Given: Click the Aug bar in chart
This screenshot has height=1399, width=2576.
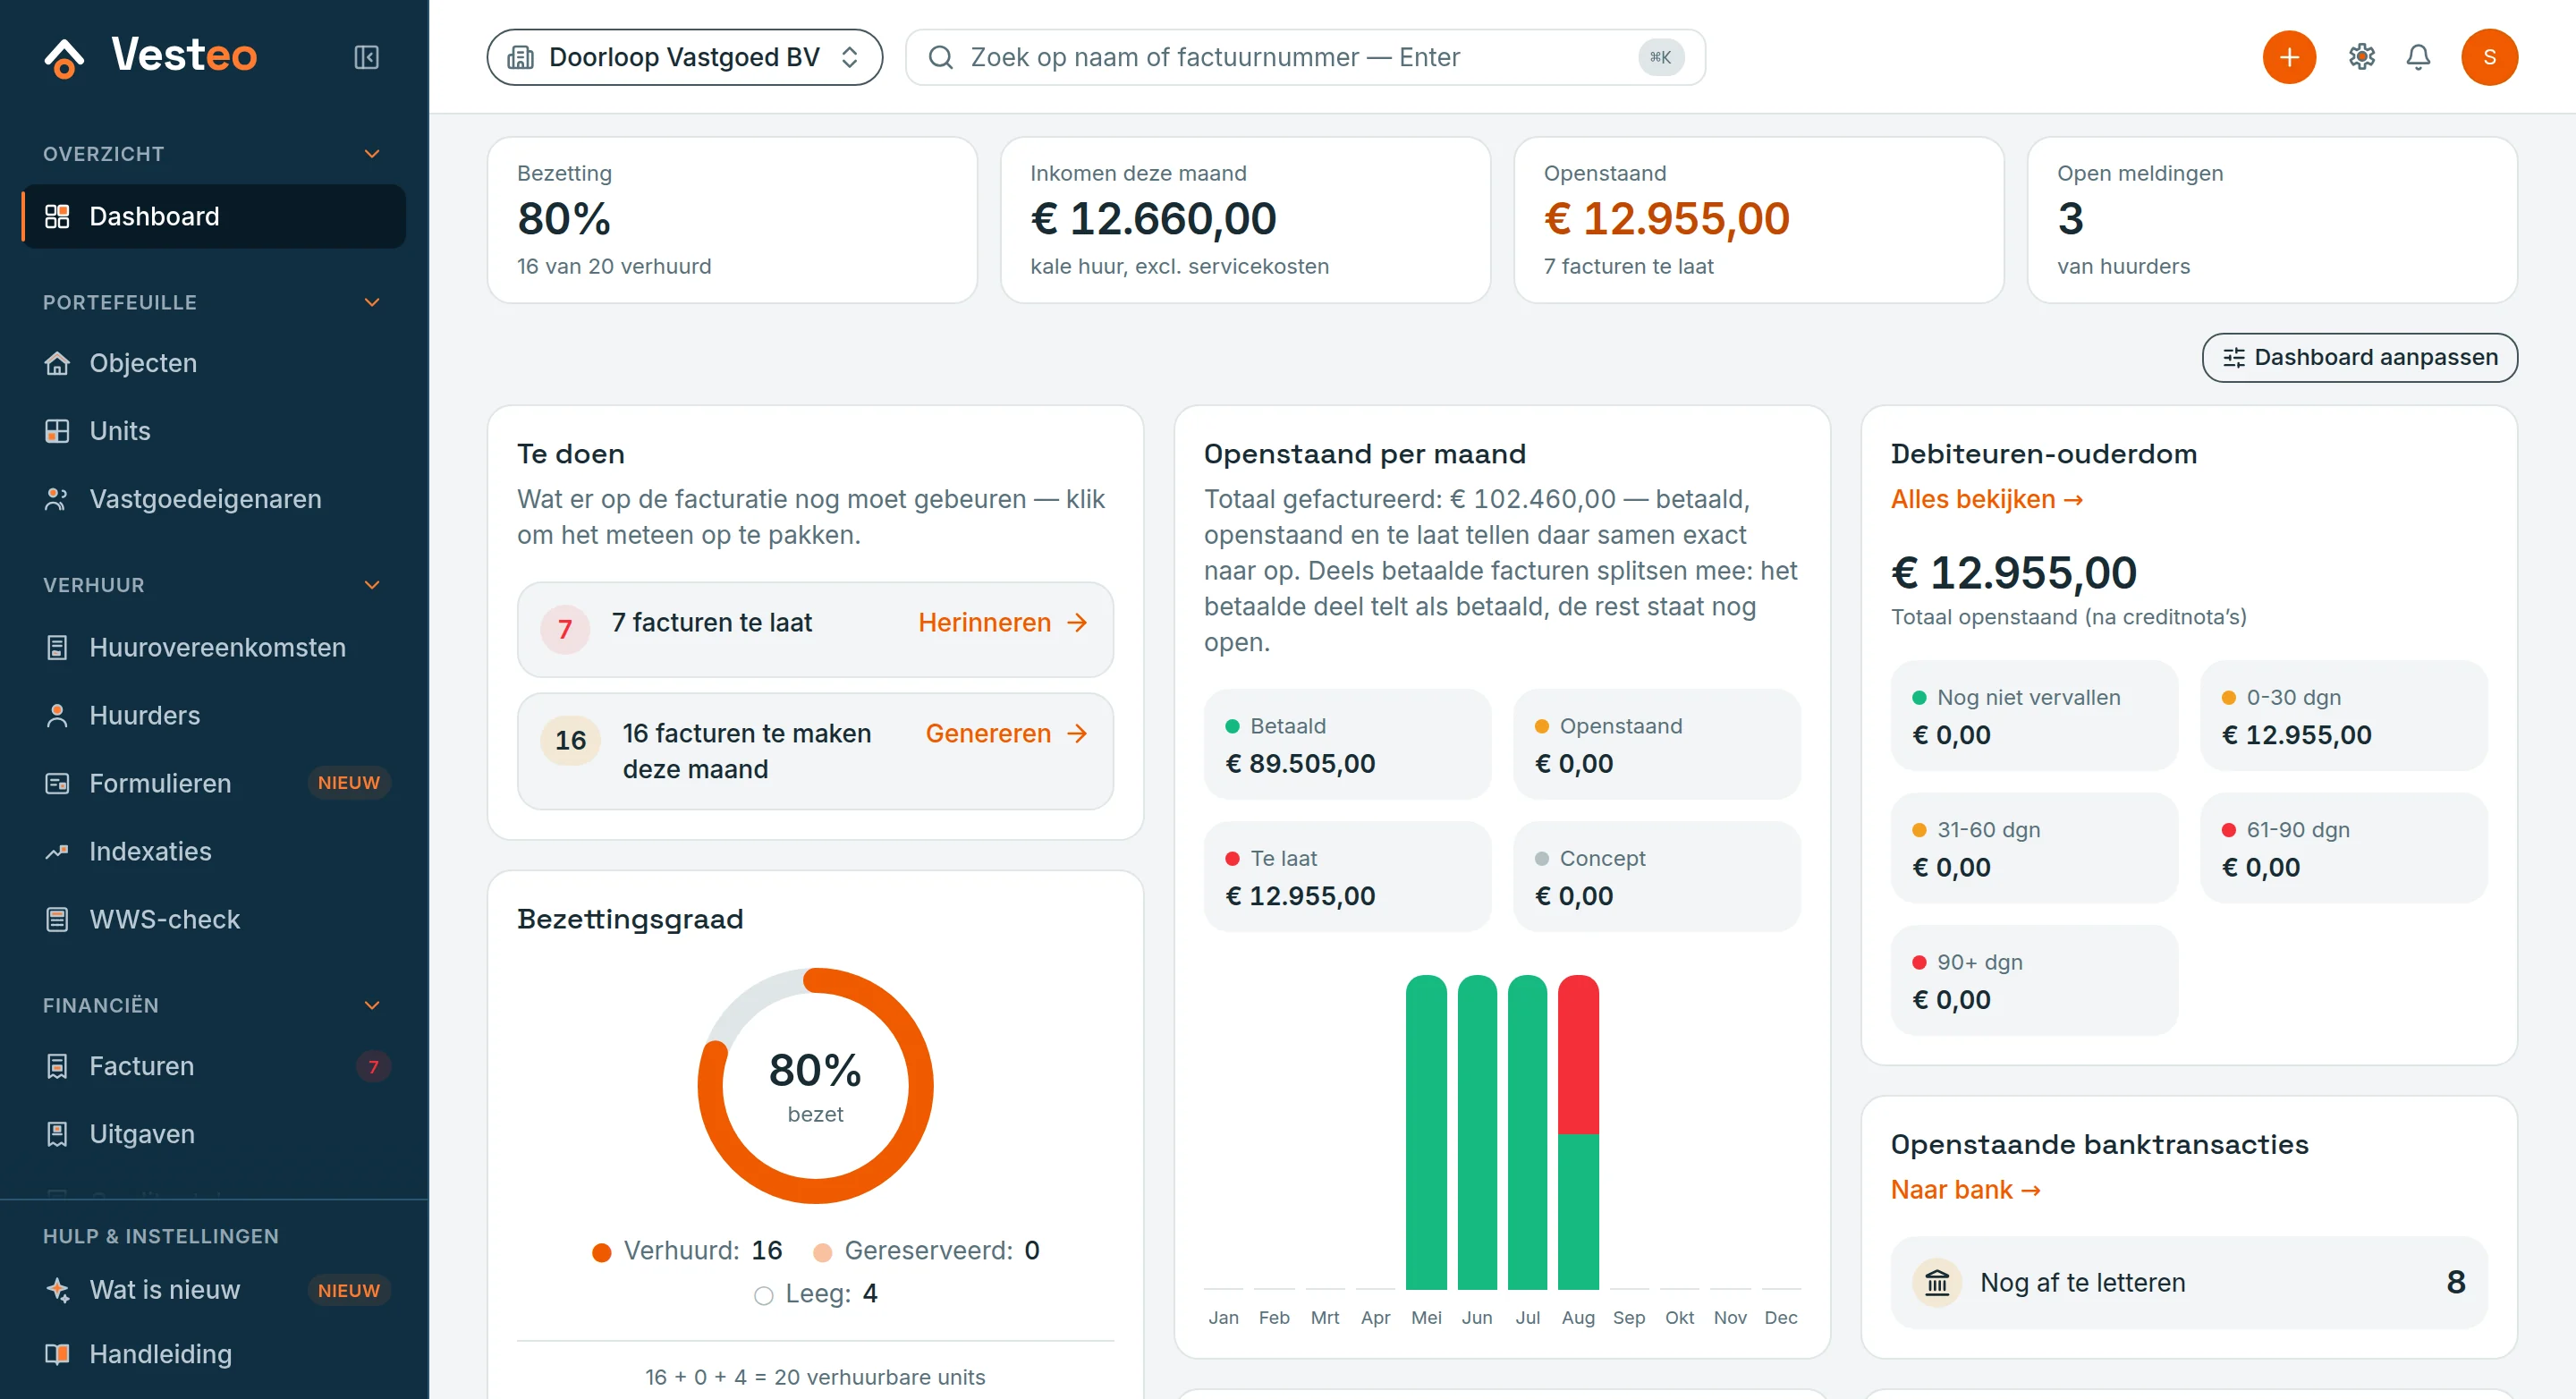Looking at the screenshot, I should [1578, 1132].
